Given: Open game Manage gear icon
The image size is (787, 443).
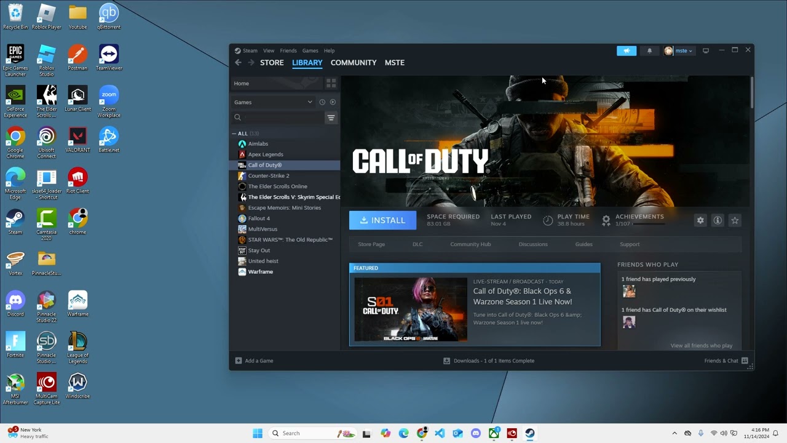Looking at the screenshot, I should click(700, 220).
